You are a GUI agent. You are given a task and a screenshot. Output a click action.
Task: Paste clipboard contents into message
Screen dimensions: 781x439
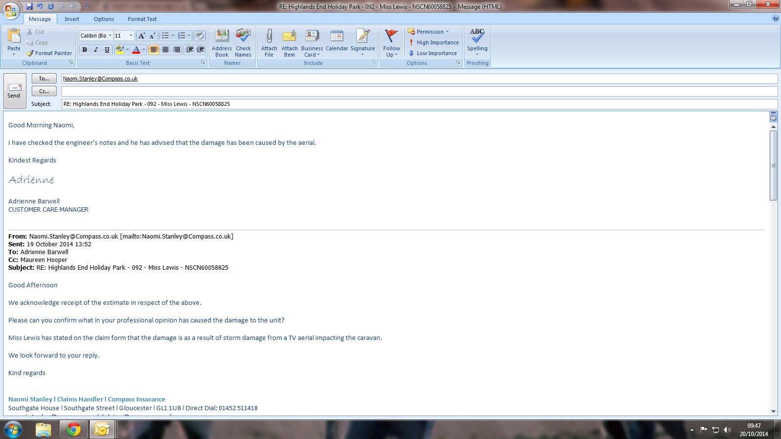click(14, 38)
